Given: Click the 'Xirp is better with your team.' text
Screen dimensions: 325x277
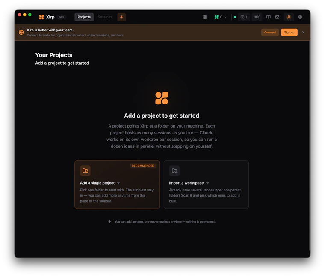Looking at the screenshot, I should (50, 30).
